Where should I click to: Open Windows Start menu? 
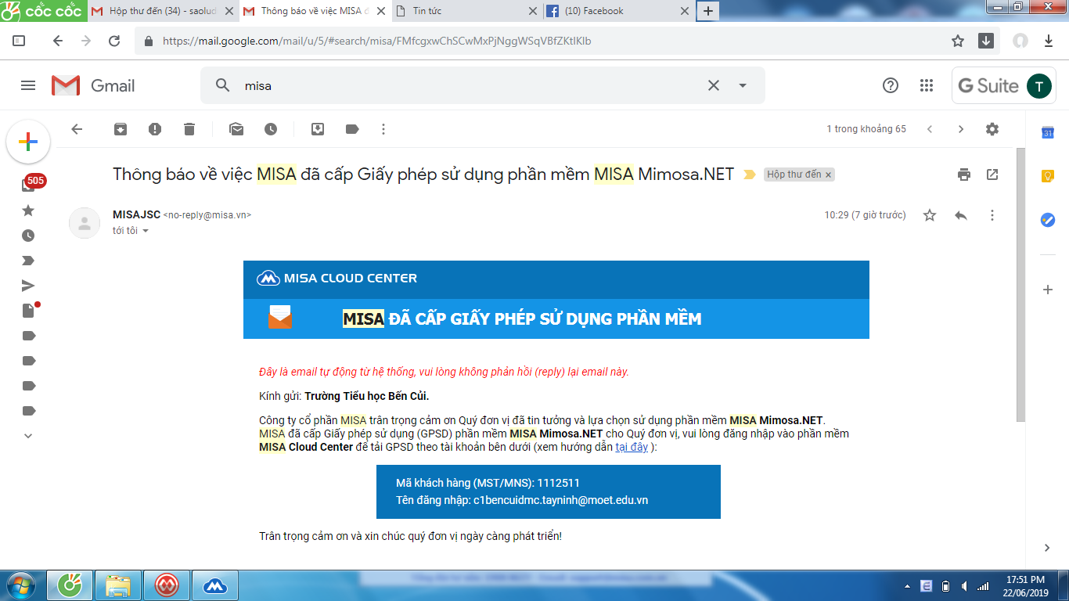[20, 585]
